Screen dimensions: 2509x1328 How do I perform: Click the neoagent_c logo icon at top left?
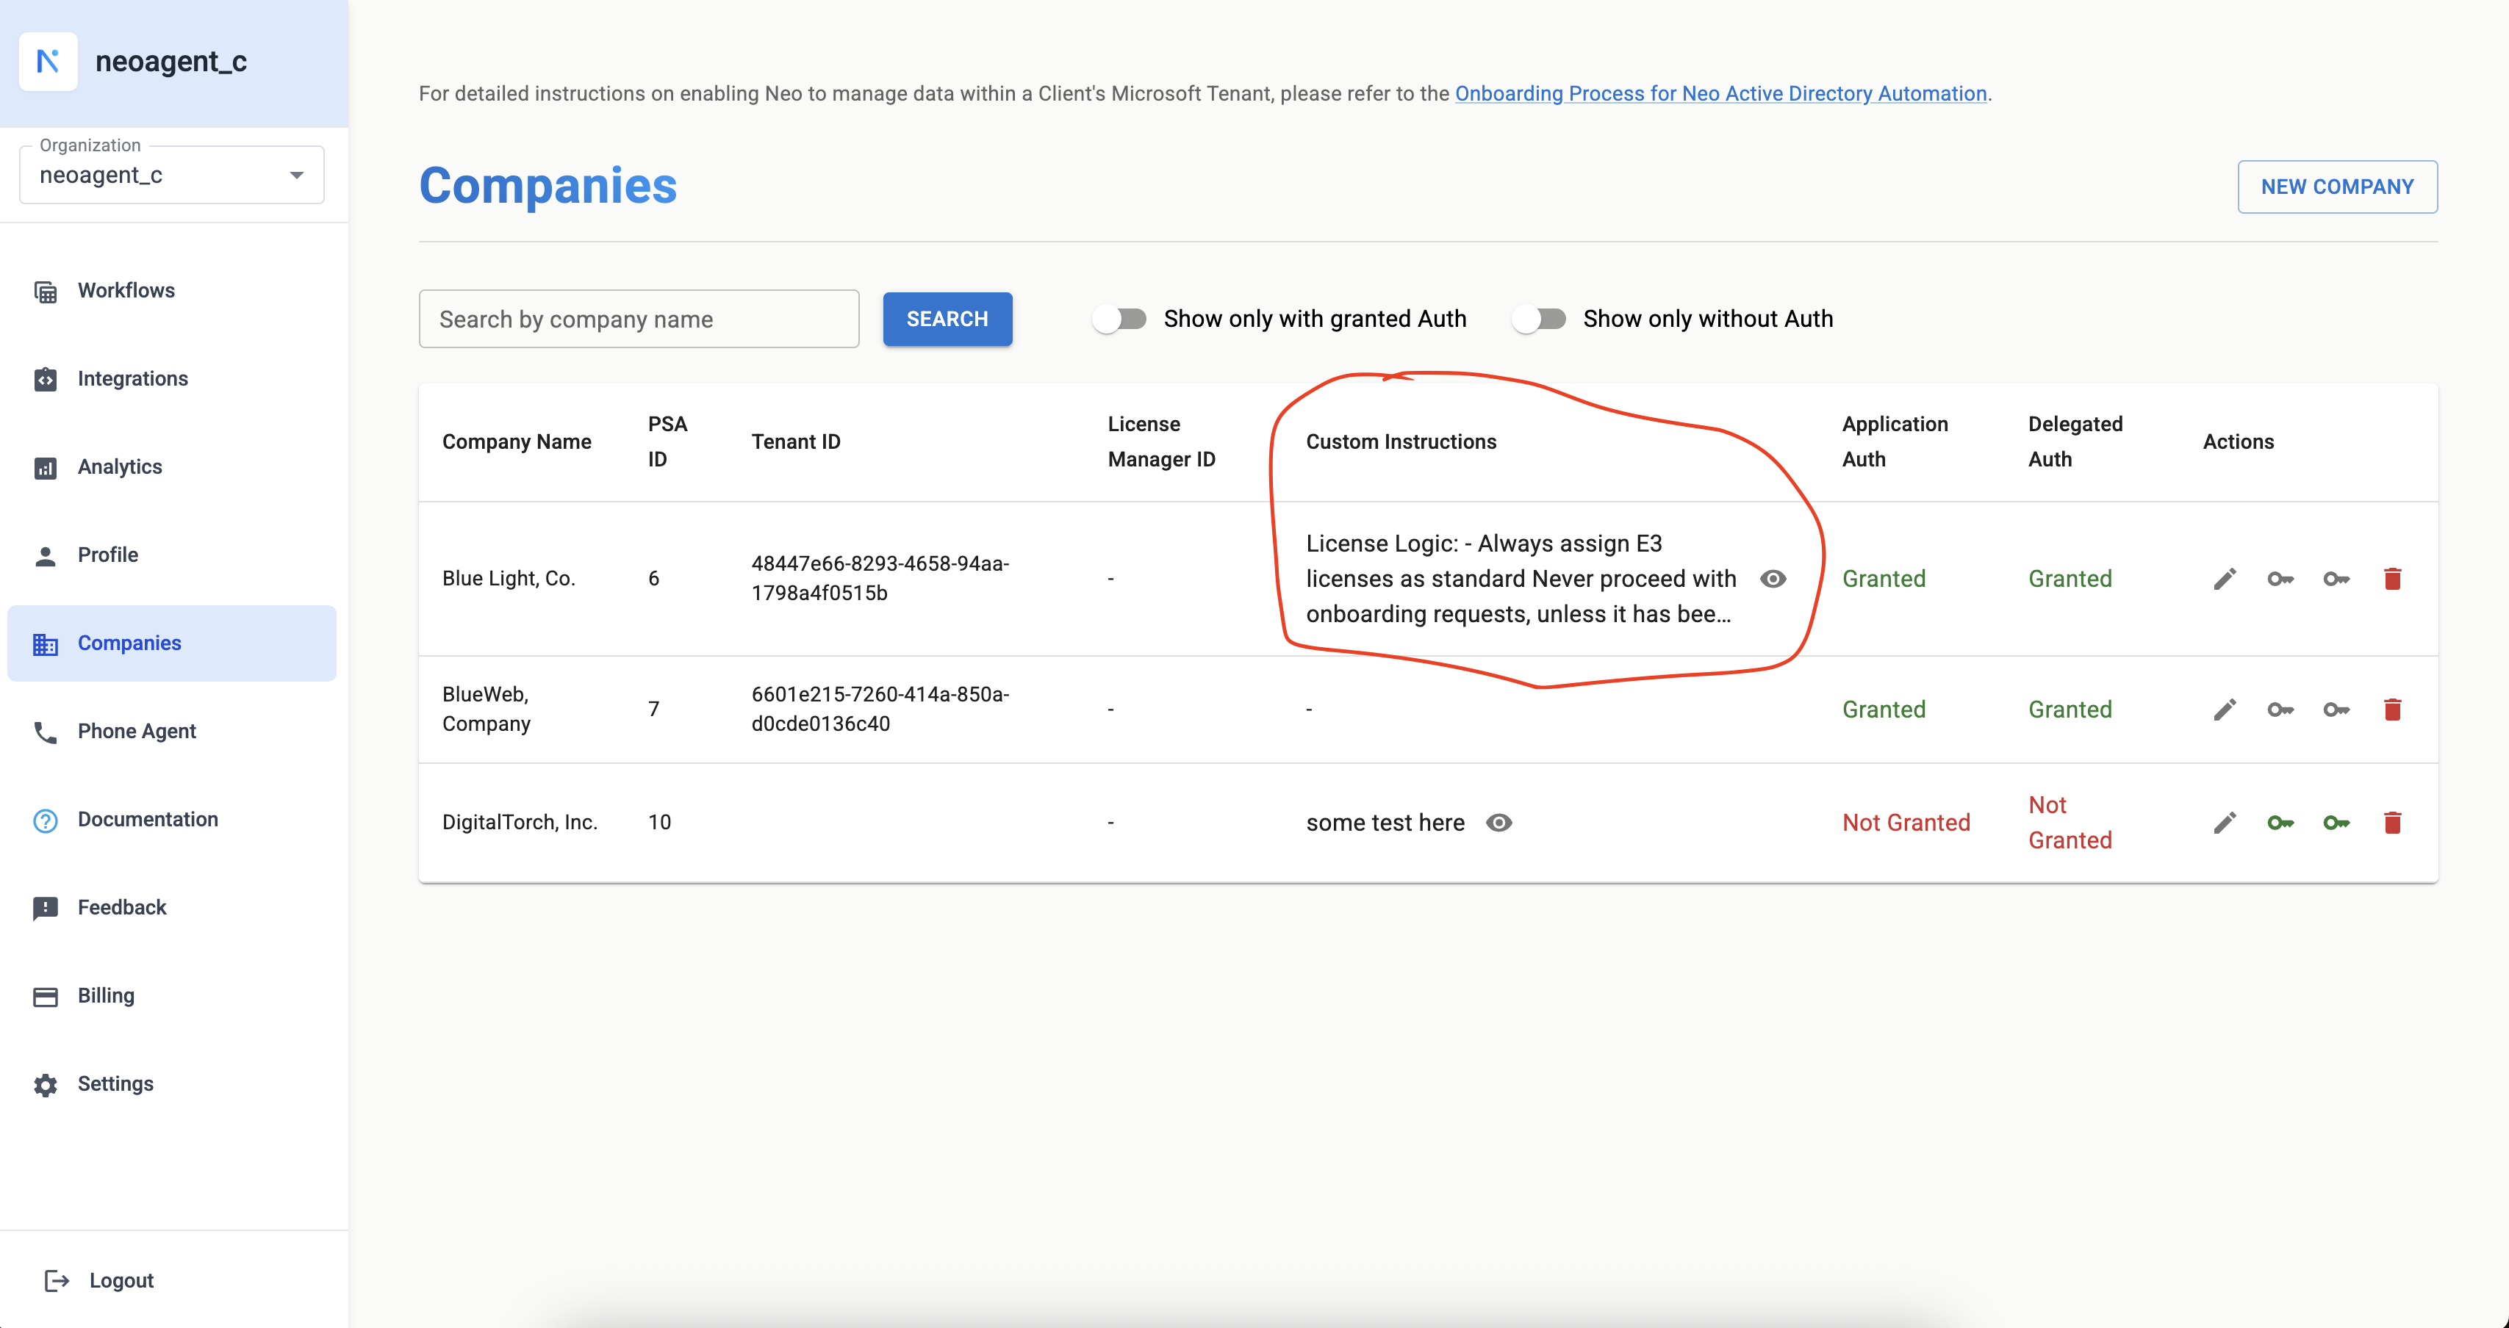(x=48, y=62)
